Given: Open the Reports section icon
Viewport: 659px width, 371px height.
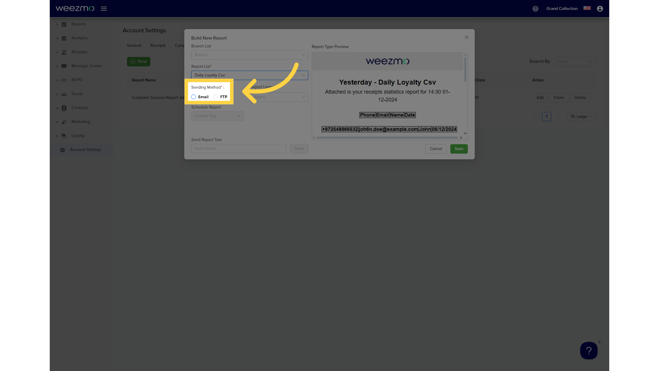Looking at the screenshot, I should tap(64, 24).
